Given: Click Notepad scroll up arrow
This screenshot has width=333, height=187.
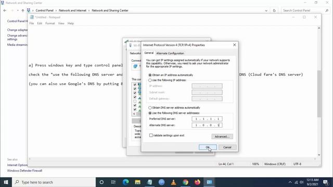Looking at the screenshot, I should click(319, 28).
